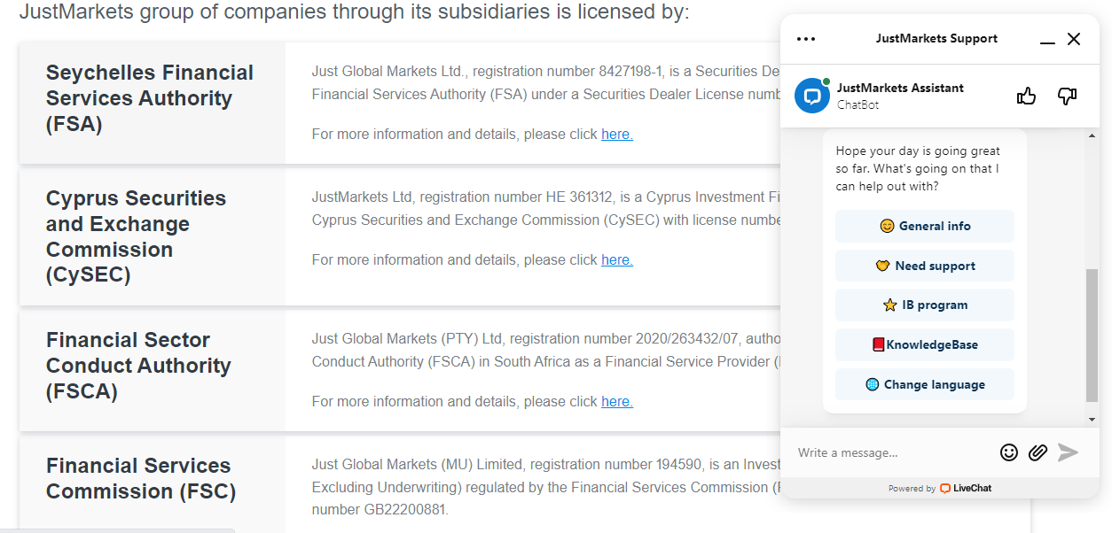This screenshot has height=533, width=1112.
Task: Select IB program quick reply
Action: pyautogui.click(x=924, y=305)
